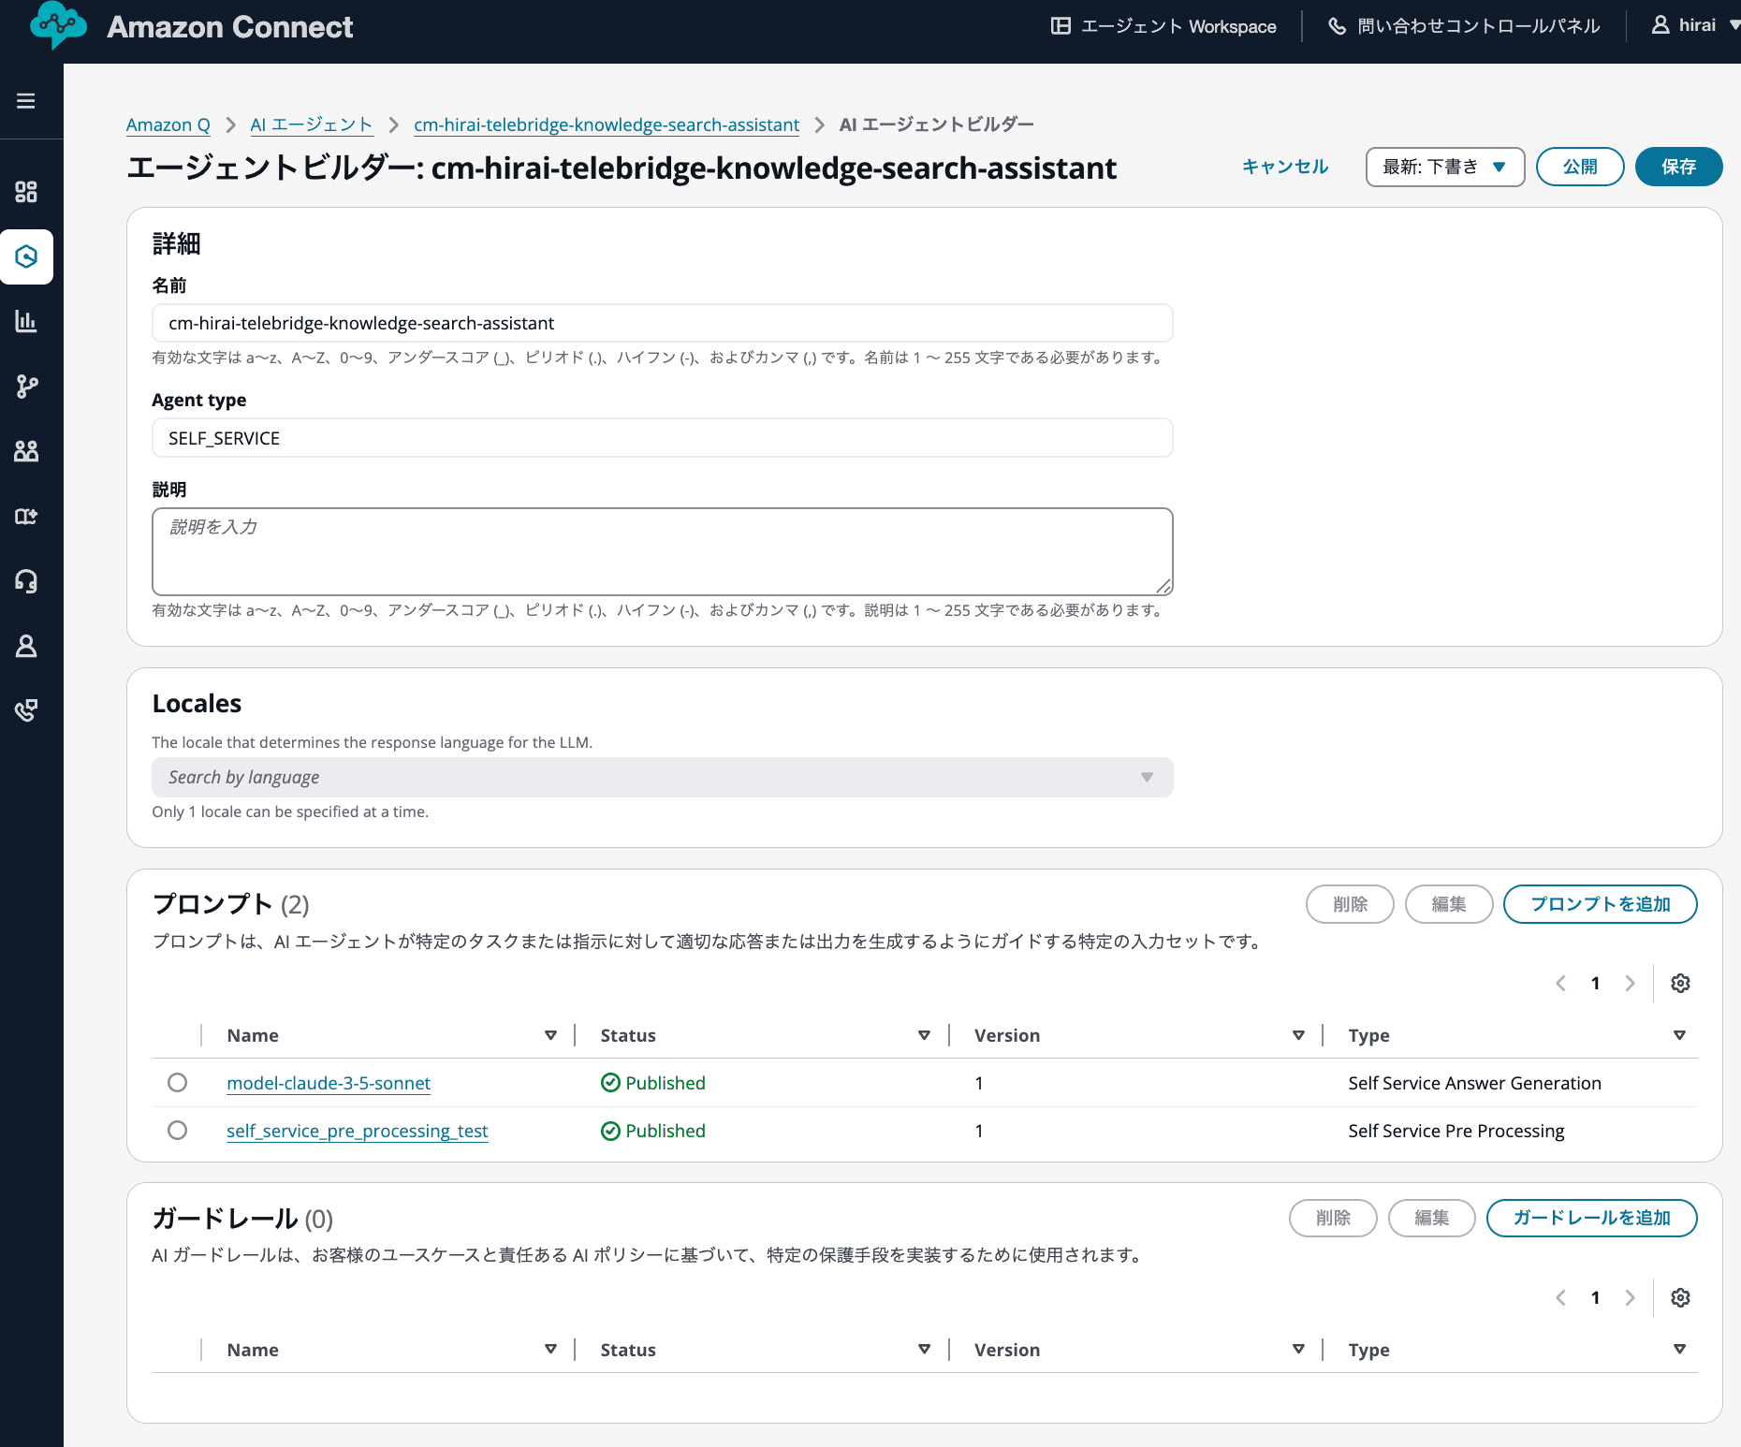
Task: Sort guardrails table by Version column
Action: 1298,1350
